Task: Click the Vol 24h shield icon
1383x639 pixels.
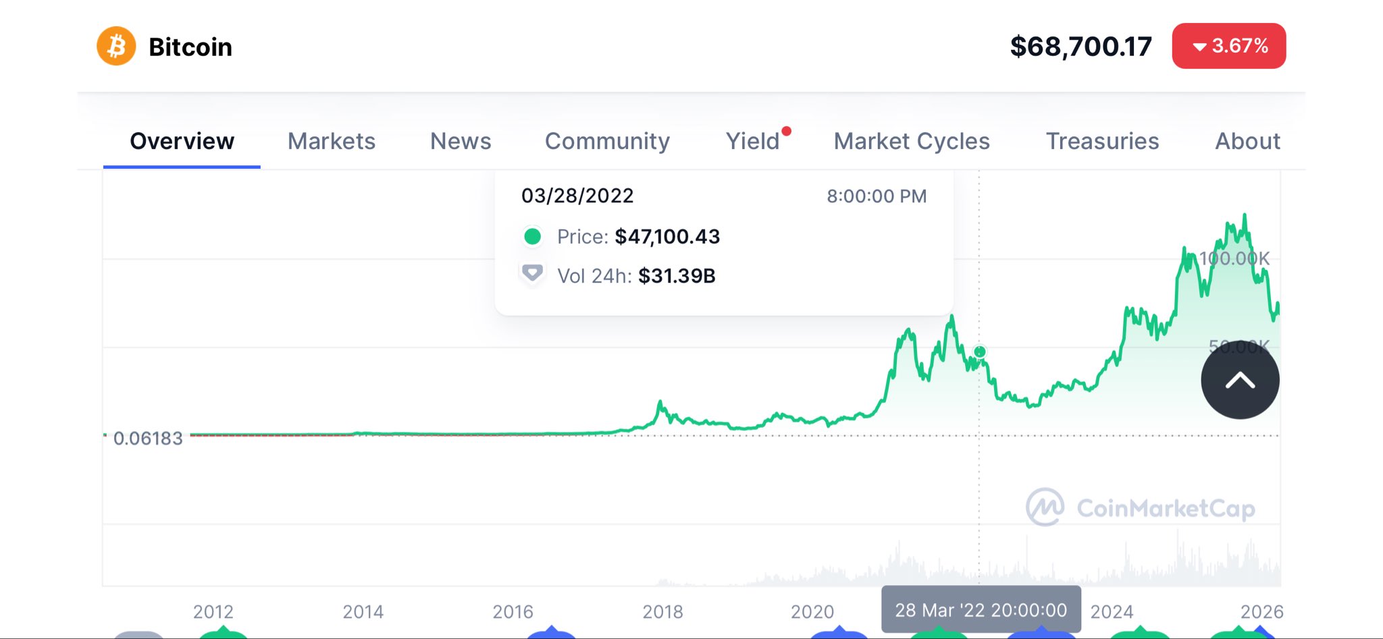Action: click(x=532, y=273)
